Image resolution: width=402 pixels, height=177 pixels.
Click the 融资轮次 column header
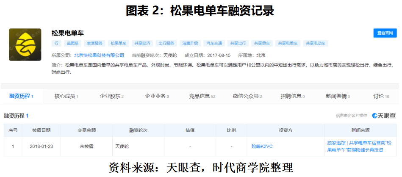click(x=138, y=130)
